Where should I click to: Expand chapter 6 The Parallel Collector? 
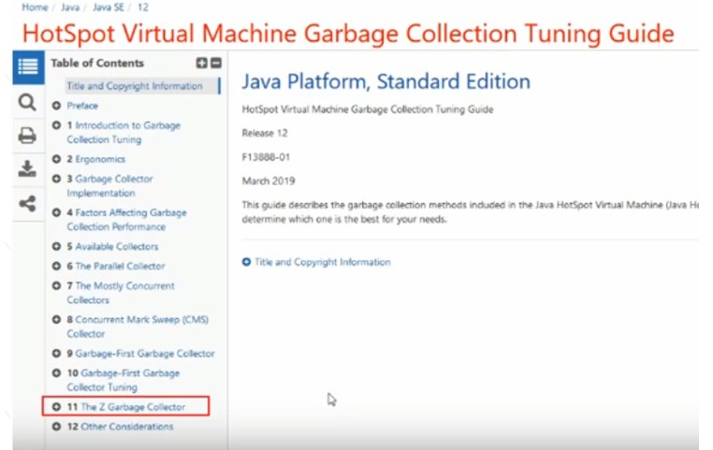(x=56, y=266)
